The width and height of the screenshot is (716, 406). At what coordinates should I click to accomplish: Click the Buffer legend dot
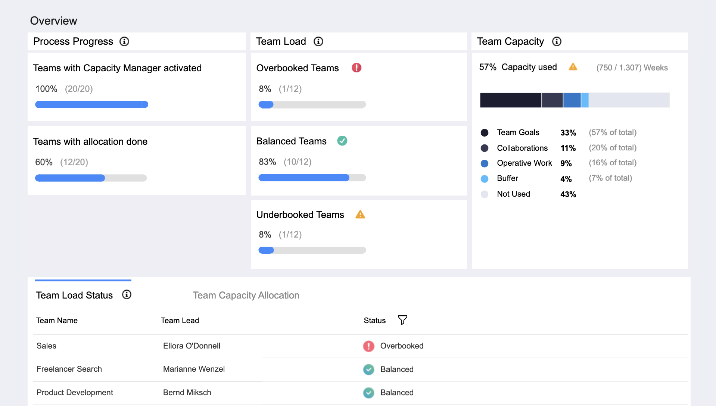485,179
